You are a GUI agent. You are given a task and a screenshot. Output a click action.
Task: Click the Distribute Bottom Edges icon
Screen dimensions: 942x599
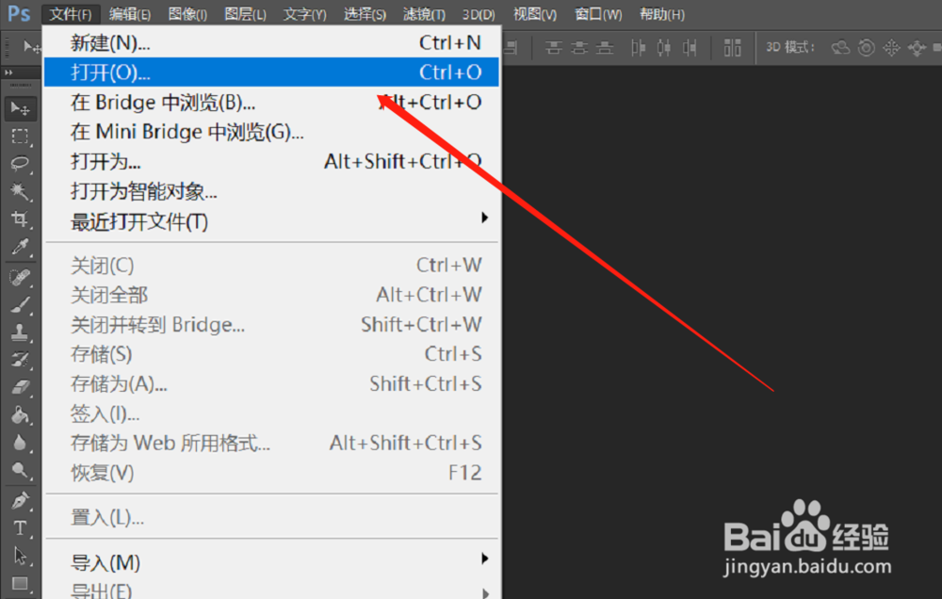605,47
